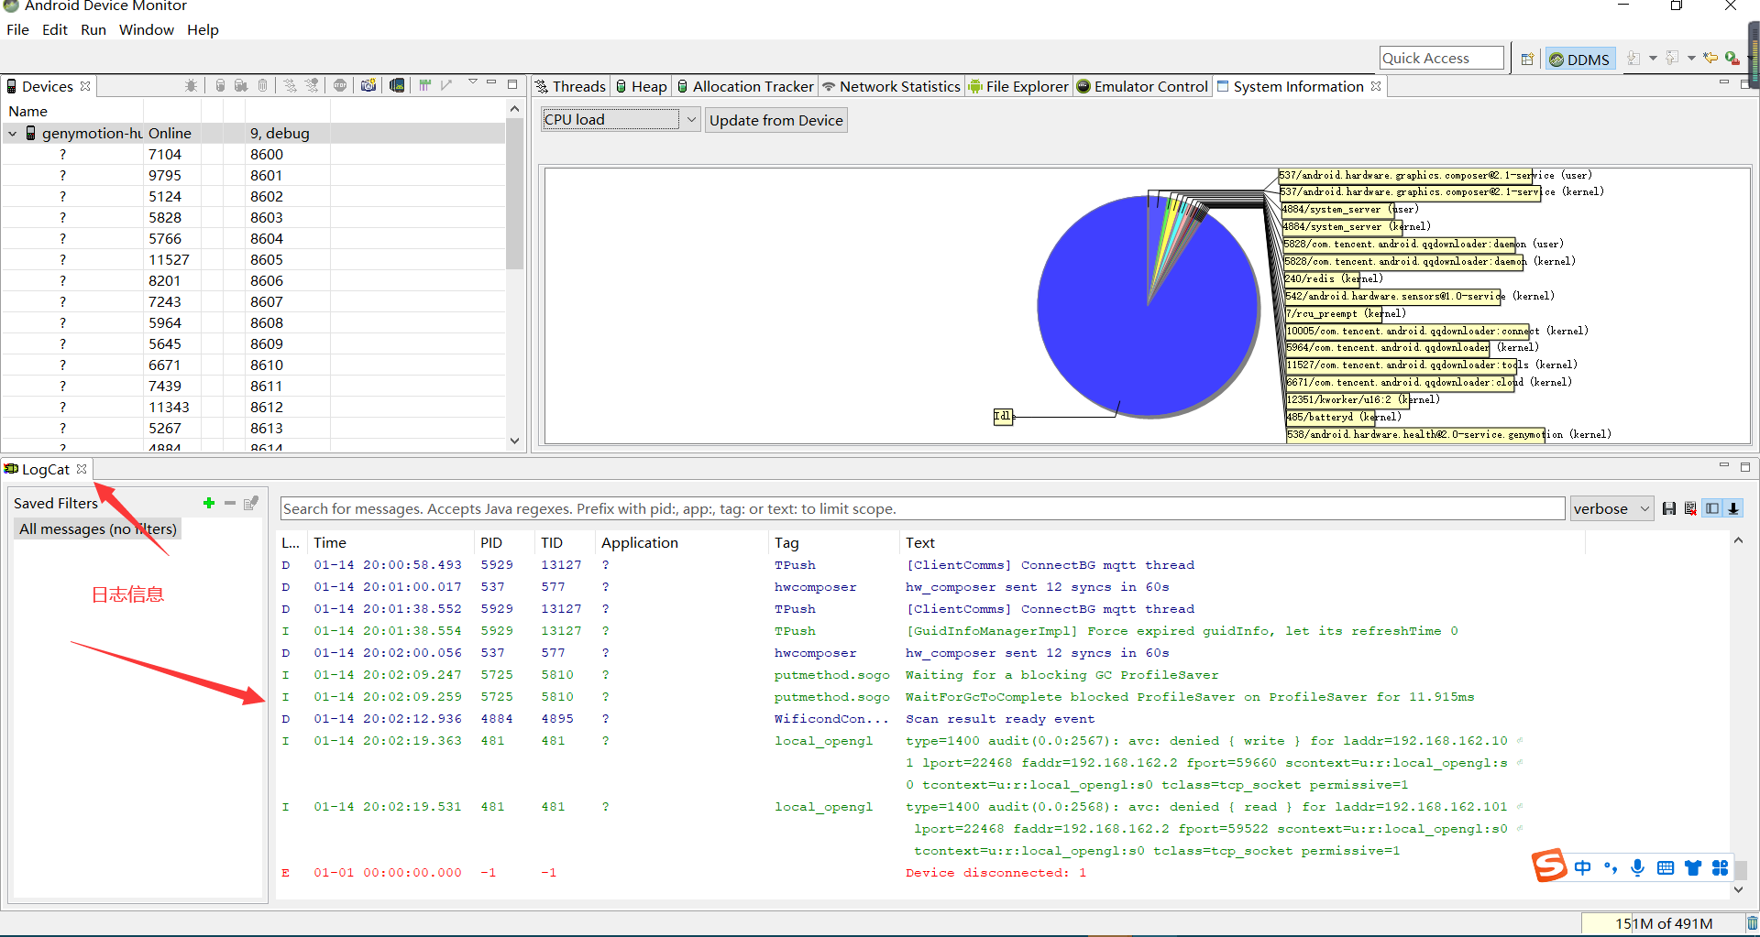Open the Window menu
This screenshot has width=1760, height=937.
147,29
